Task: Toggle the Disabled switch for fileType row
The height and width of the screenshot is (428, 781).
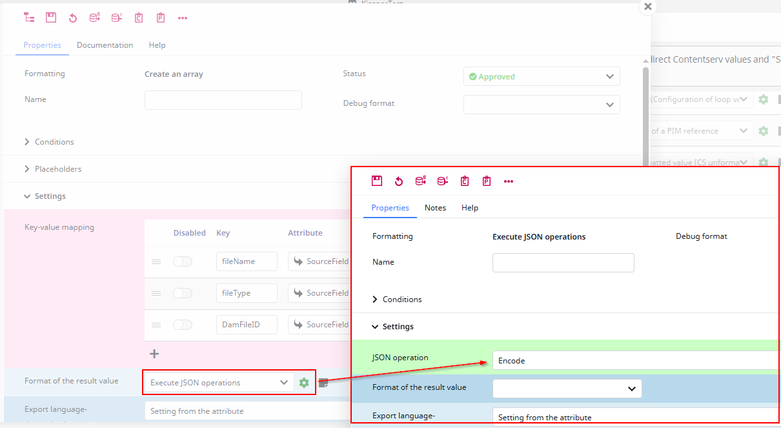Action: (x=183, y=292)
